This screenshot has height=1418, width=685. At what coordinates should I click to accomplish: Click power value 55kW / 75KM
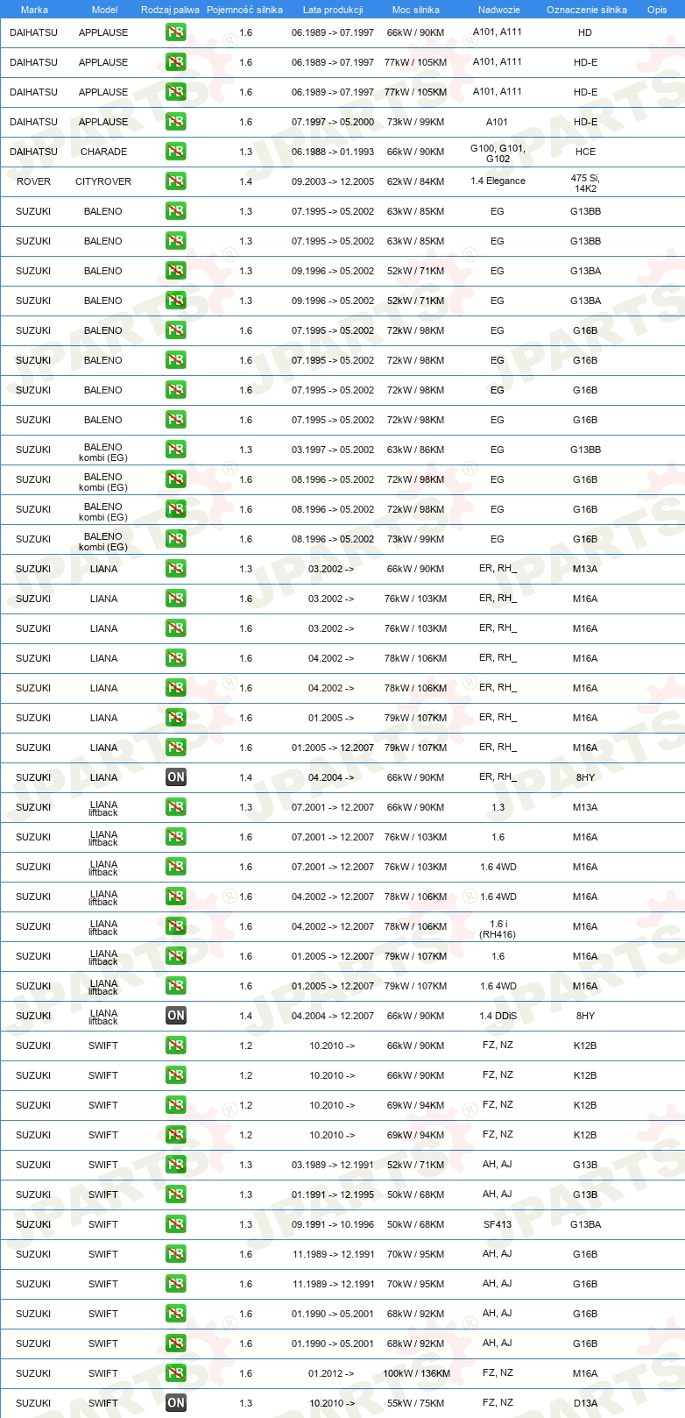point(416,1403)
